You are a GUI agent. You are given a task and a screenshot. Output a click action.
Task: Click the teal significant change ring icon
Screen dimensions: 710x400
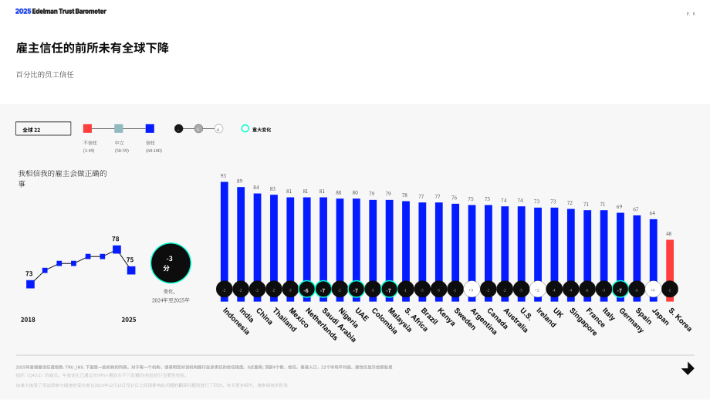click(x=245, y=129)
